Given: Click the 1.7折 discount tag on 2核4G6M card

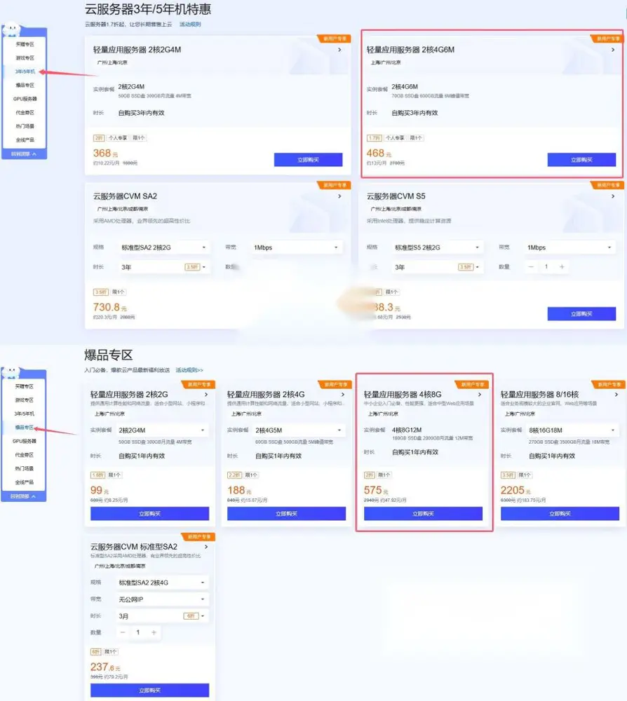Looking at the screenshot, I should [x=374, y=137].
